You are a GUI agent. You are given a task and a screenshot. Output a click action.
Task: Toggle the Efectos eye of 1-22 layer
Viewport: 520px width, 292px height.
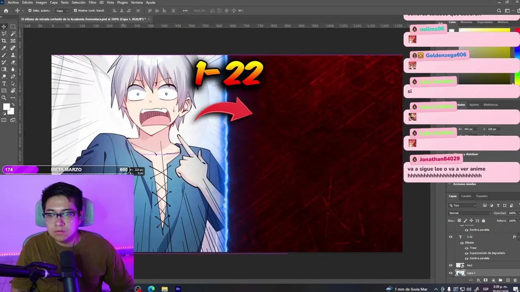(462, 243)
